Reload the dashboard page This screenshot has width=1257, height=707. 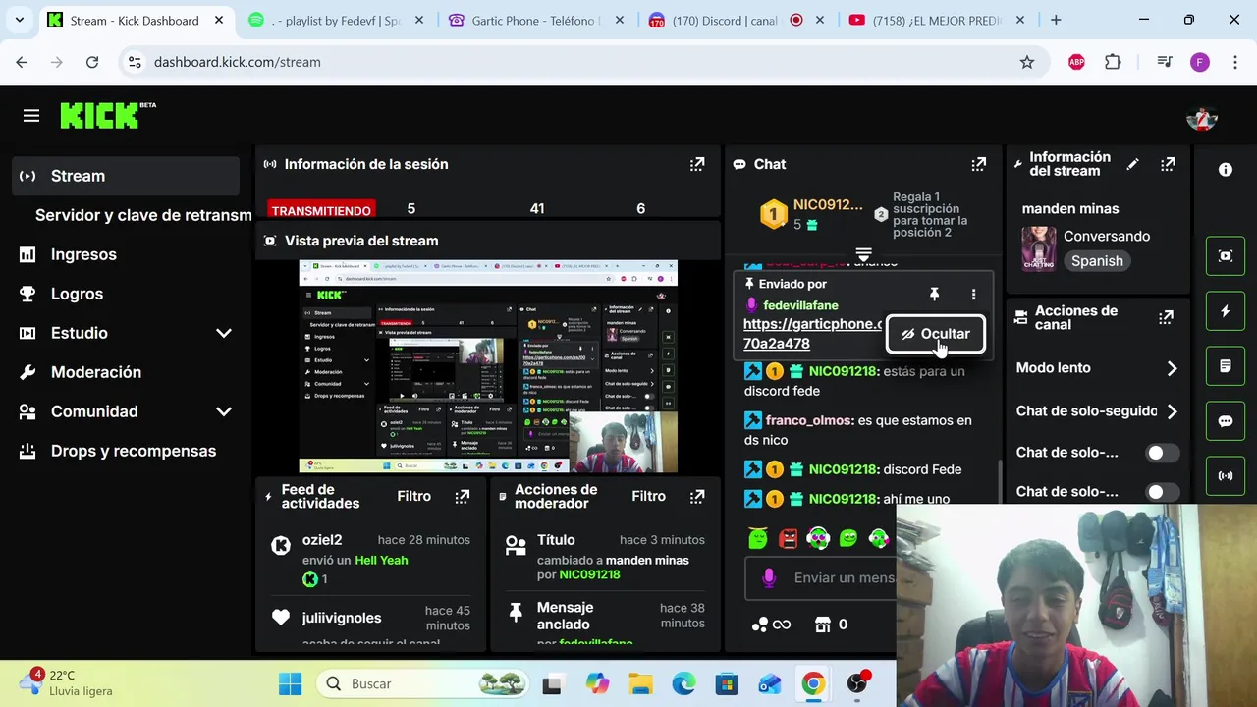tap(92, 62)
